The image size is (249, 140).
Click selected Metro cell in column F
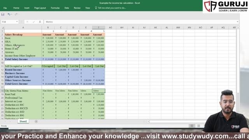[98, 91]
